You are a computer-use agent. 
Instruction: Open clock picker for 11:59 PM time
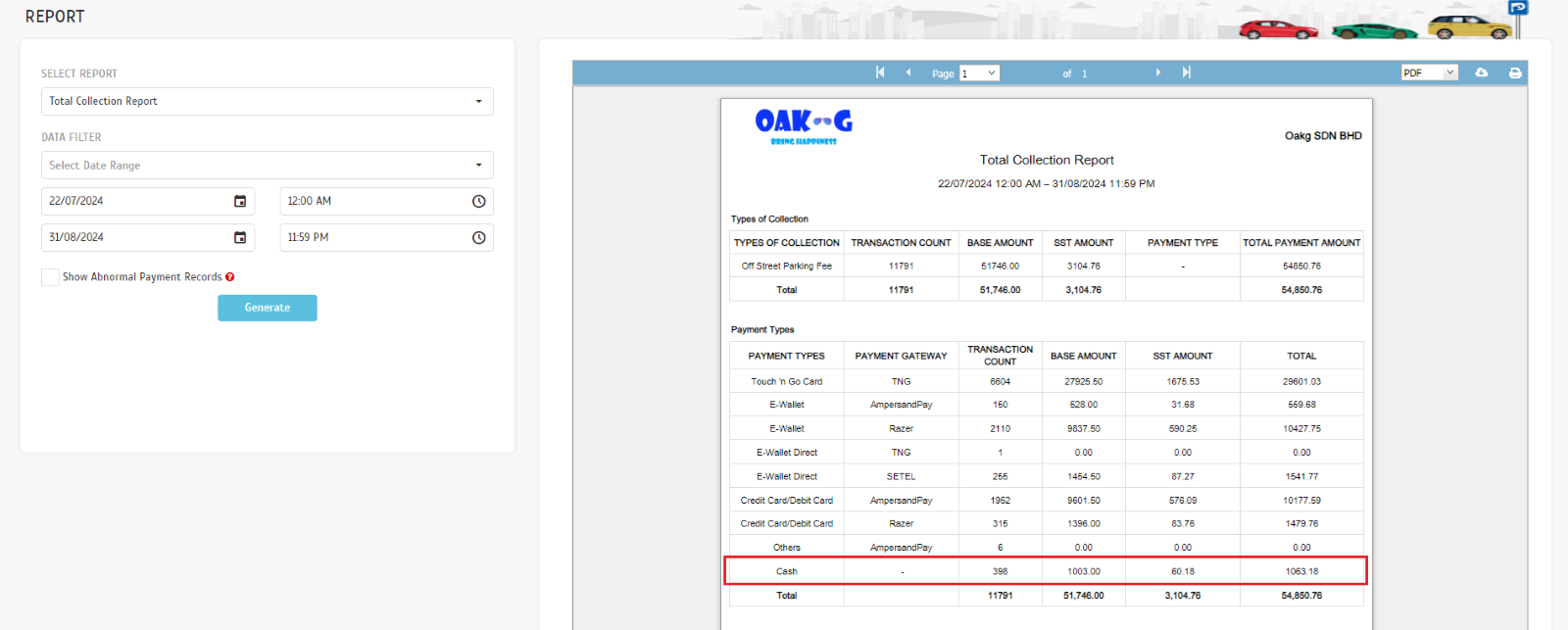tap(478, 237)
